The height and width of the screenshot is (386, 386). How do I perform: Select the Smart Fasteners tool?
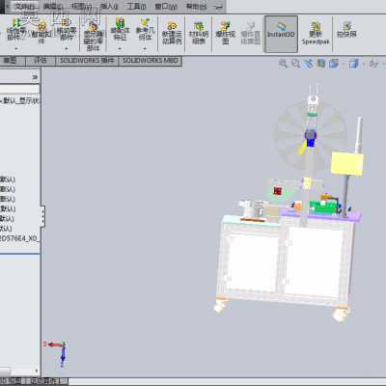tap(41, 32)
